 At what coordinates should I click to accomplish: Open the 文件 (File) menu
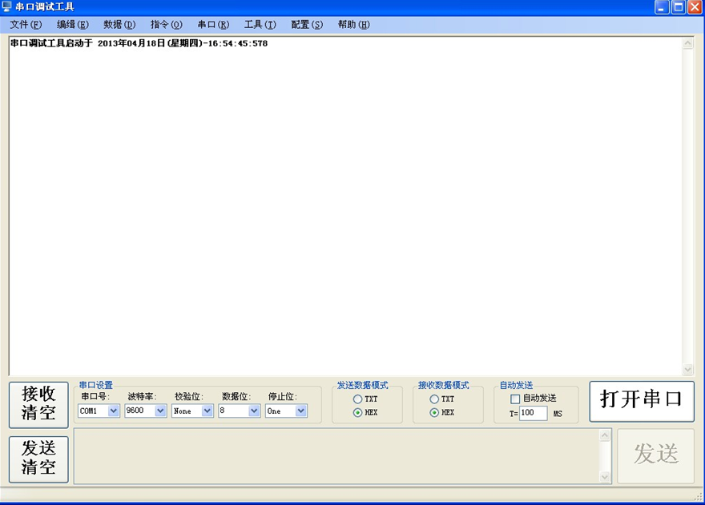[x=25, y=25]
